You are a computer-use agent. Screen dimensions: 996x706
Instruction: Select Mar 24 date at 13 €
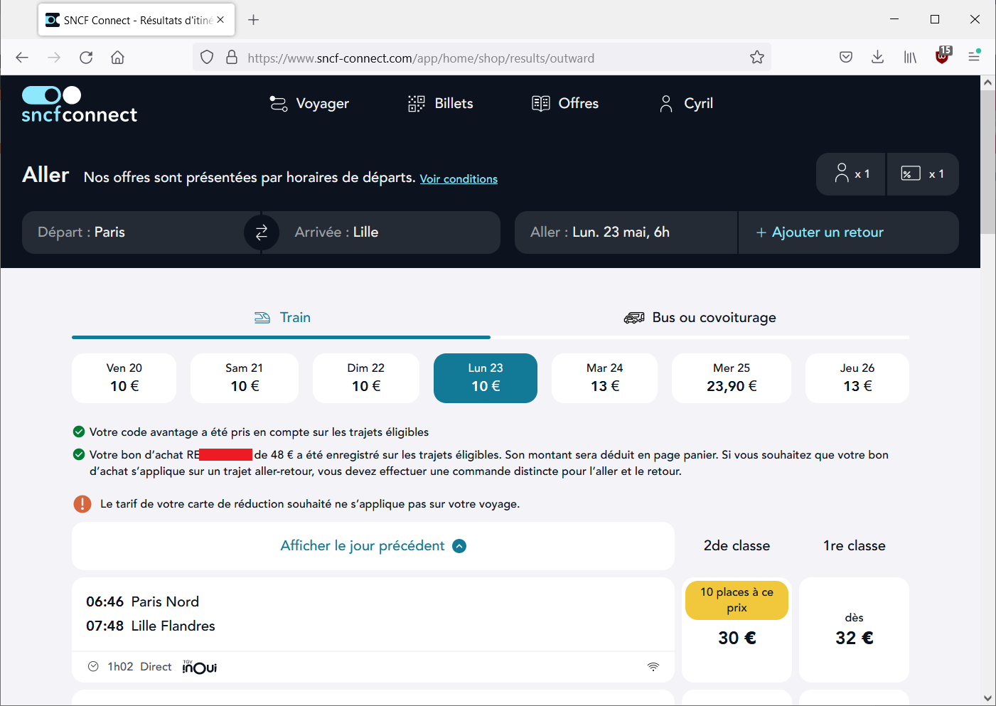click(605, 378)
